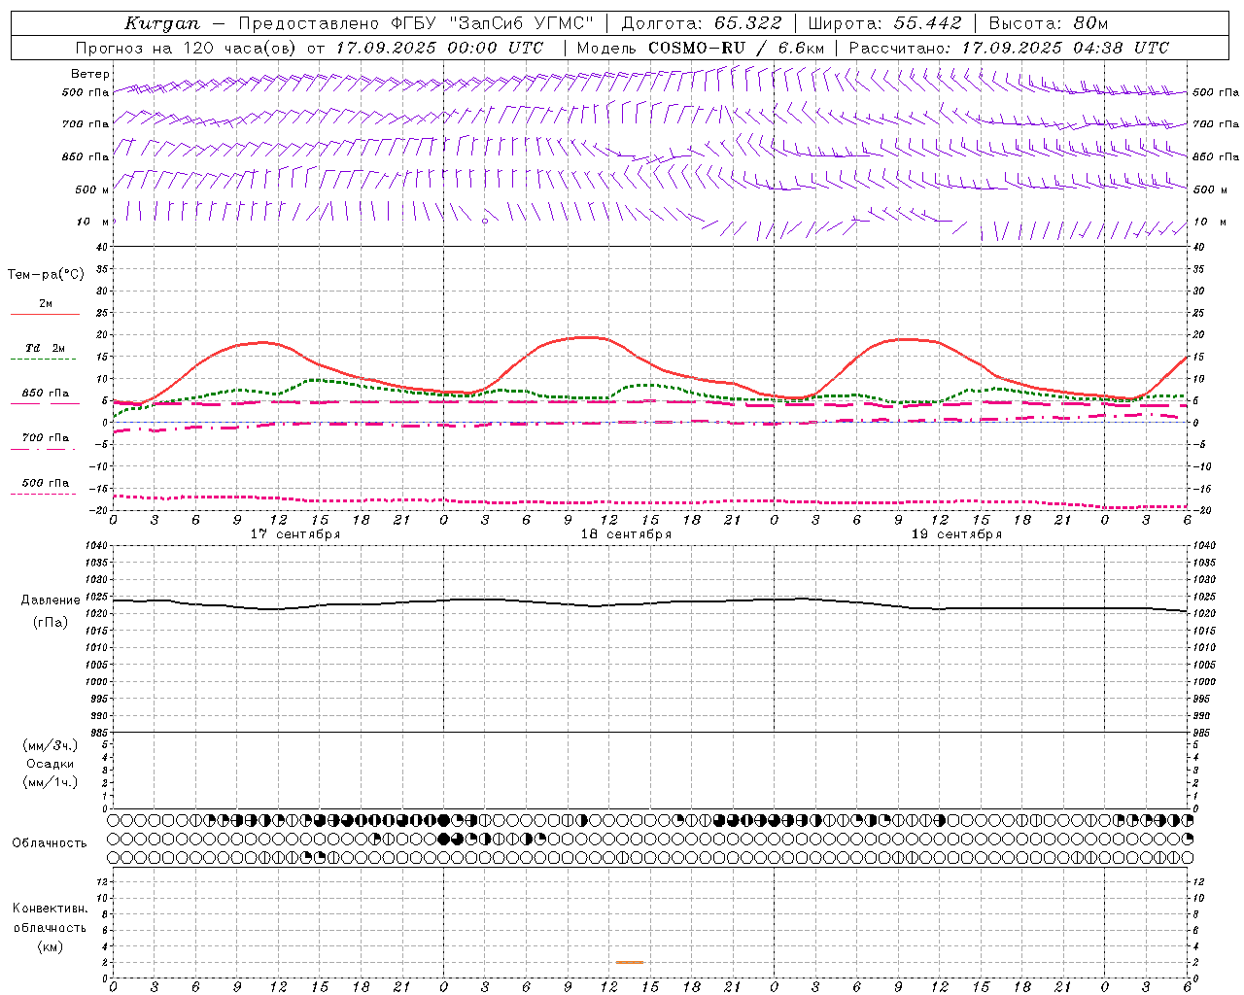Click the "Высота: 80м" elevation text
Image resolution: width=1244 pixels, height=995 pixels.
click(1049, 23)
